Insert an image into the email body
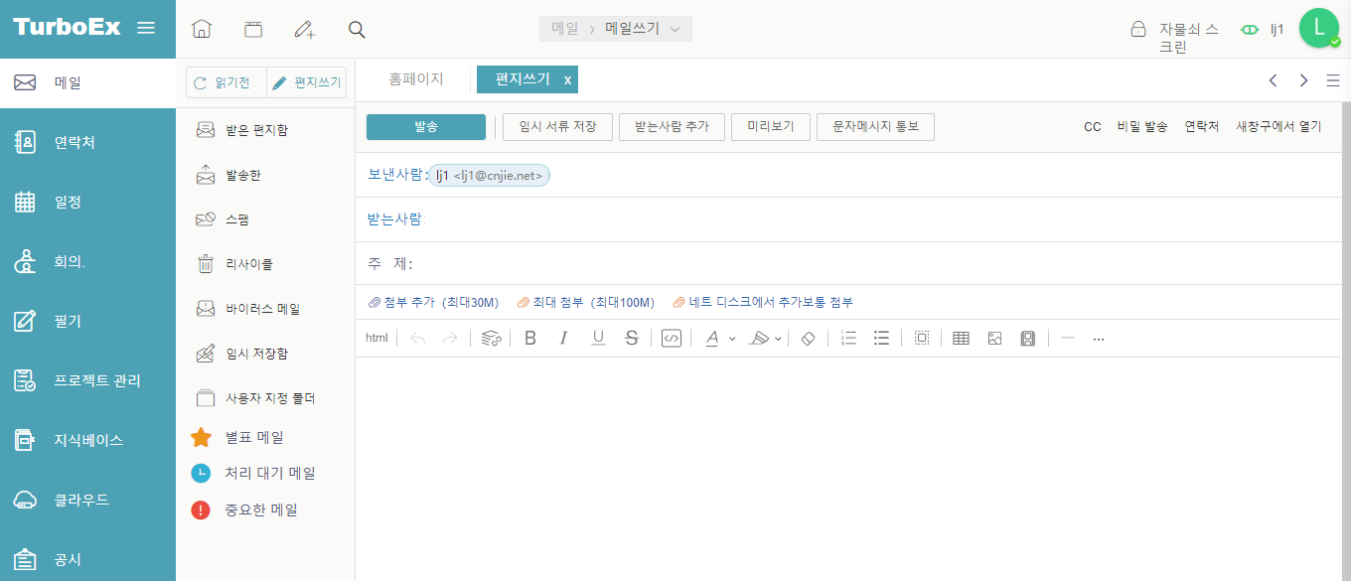This screenshot has height=581, width=1351. point(994,339)
